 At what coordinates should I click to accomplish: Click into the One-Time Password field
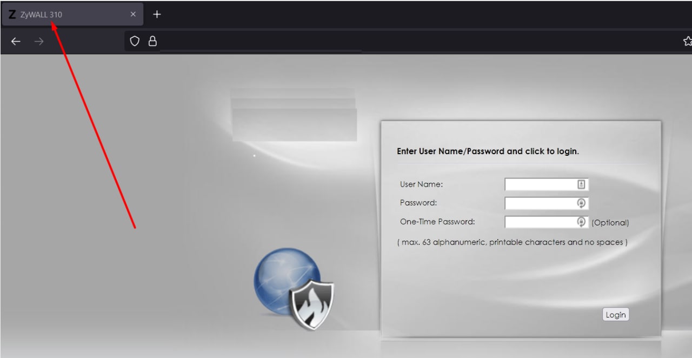pyautogui.click(x=547, y=222)
